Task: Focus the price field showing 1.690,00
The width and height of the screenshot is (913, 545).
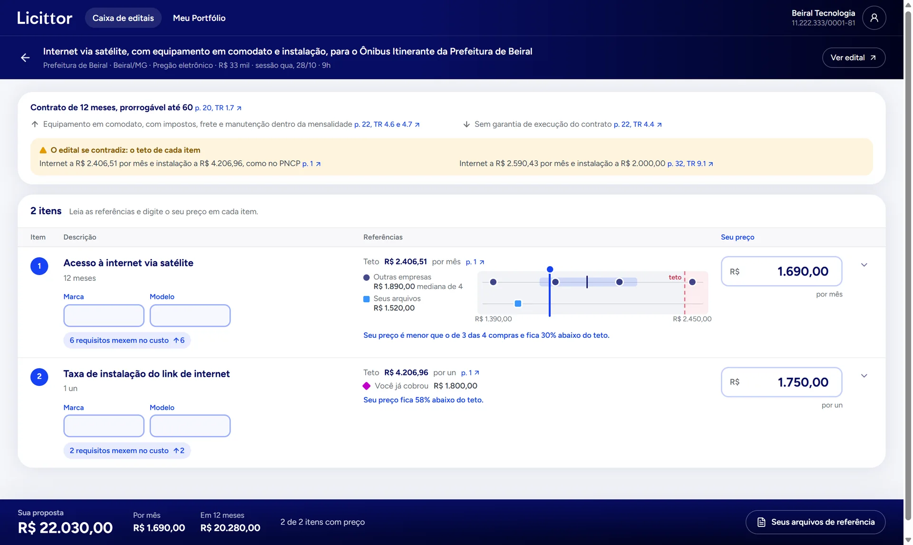Action: pos(781,271)
